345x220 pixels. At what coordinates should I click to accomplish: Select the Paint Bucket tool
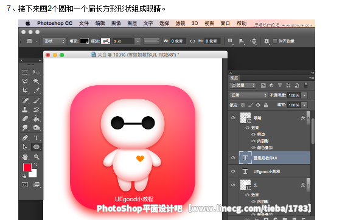pyautogui.click(x=37, y=119)
